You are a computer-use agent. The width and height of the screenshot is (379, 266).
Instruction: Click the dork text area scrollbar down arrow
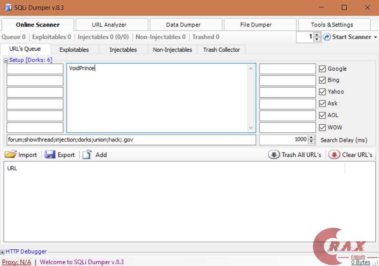tap(251, 128)
